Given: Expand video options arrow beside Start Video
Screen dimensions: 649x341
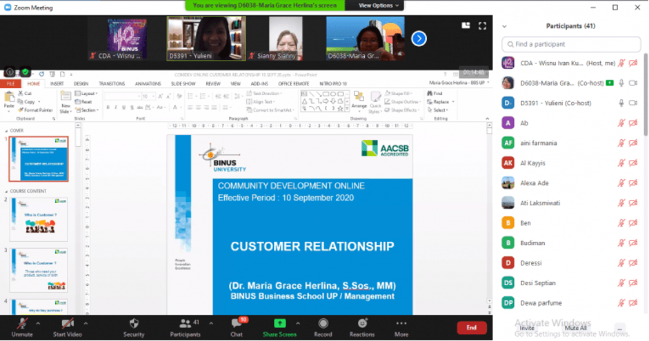Looking at the screenshot, I should (x=86, y=323).
